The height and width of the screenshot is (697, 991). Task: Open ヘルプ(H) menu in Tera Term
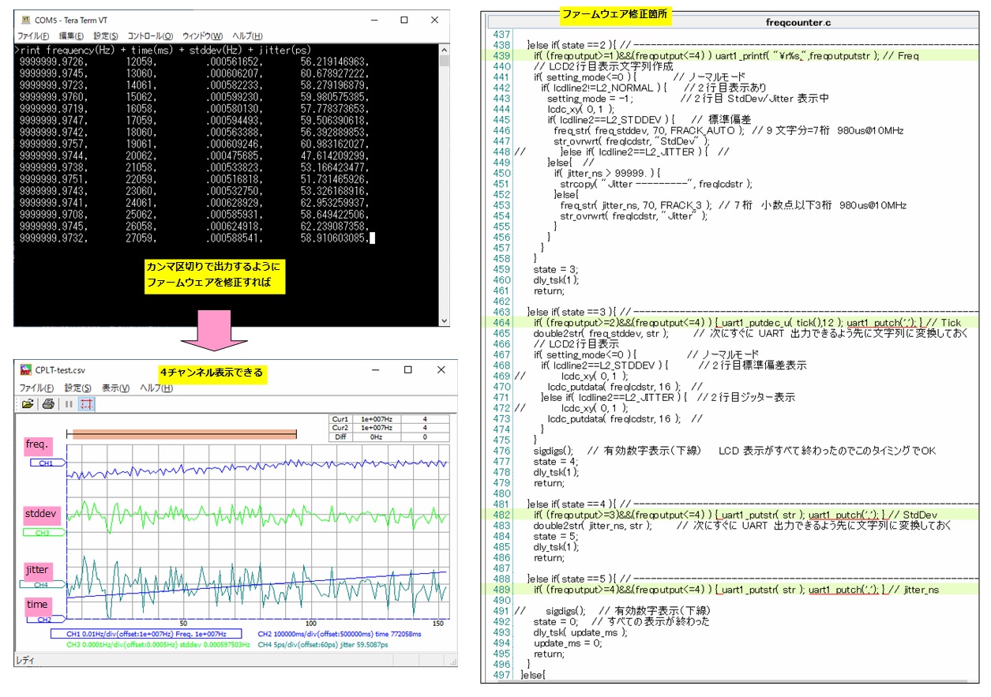[247, 36]
